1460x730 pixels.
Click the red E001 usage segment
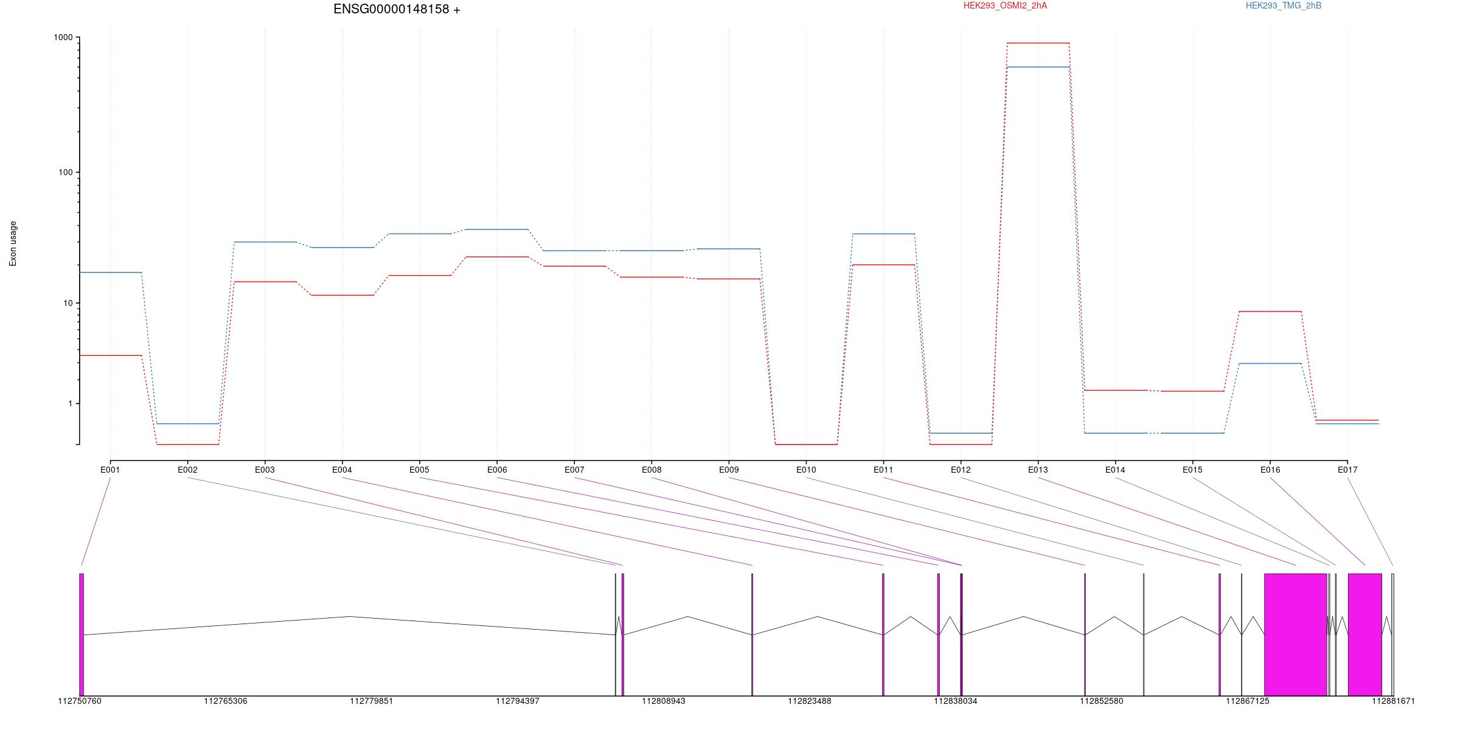click(x=110, y=355)
